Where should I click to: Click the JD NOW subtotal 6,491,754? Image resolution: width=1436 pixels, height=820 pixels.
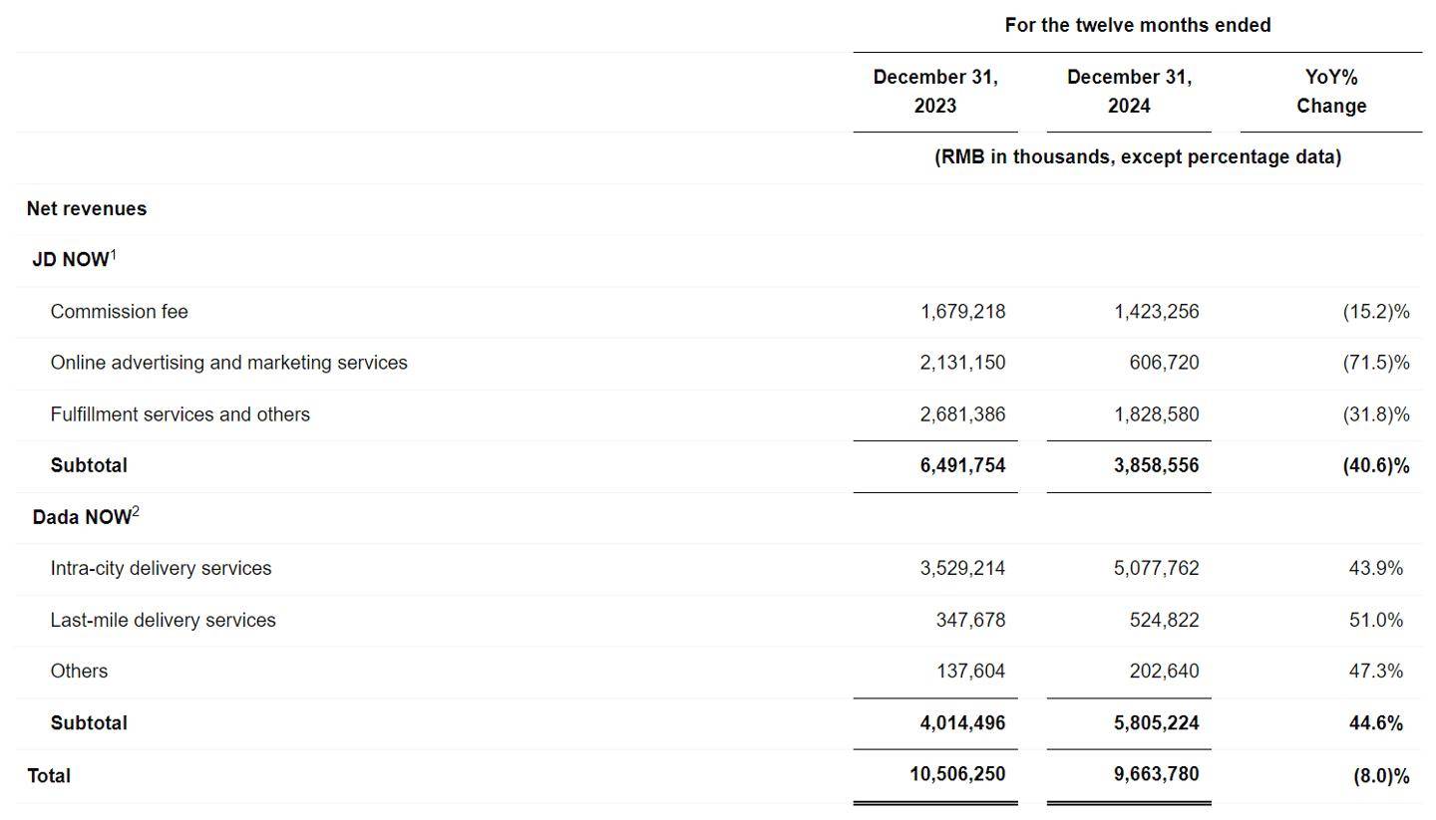pyautogui.click(x=962, y=465)
